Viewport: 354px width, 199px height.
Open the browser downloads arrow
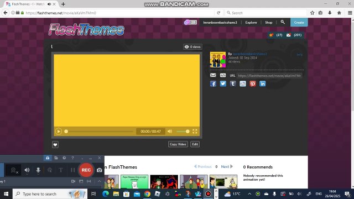(x=330, y=13)
